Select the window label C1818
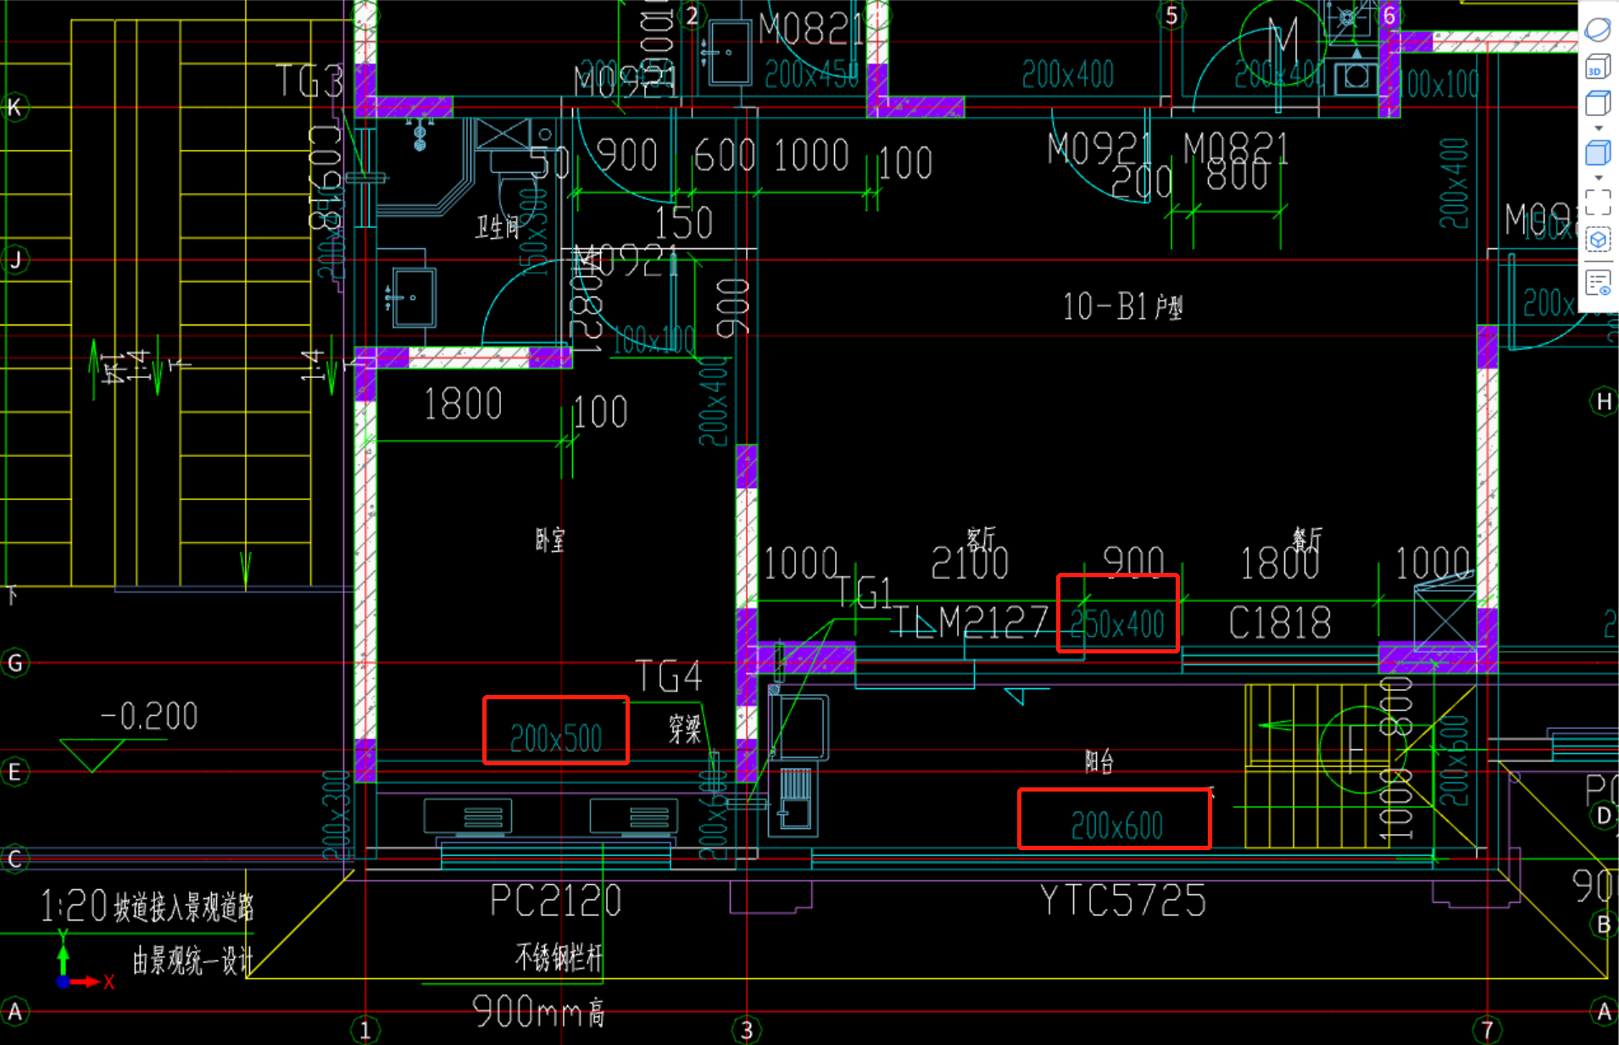 [1280, 624]
